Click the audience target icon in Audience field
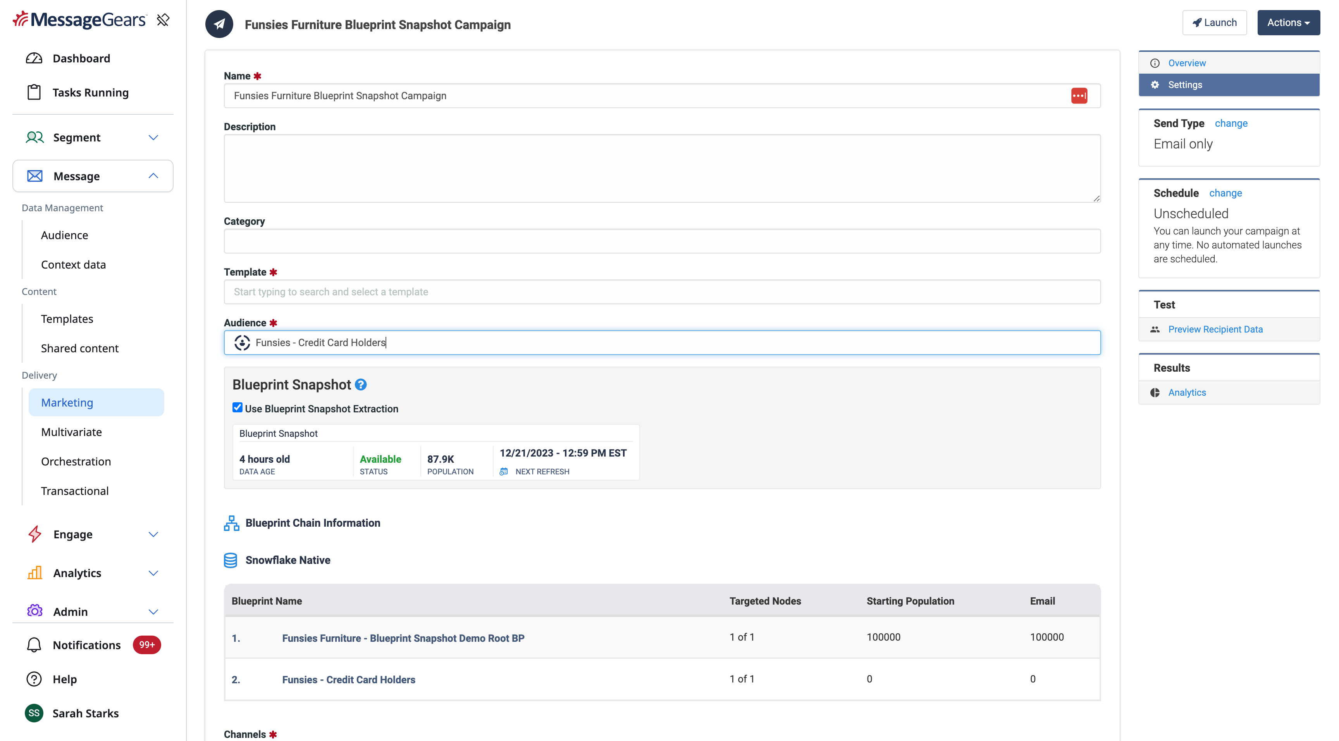 [x=242, y=343]
